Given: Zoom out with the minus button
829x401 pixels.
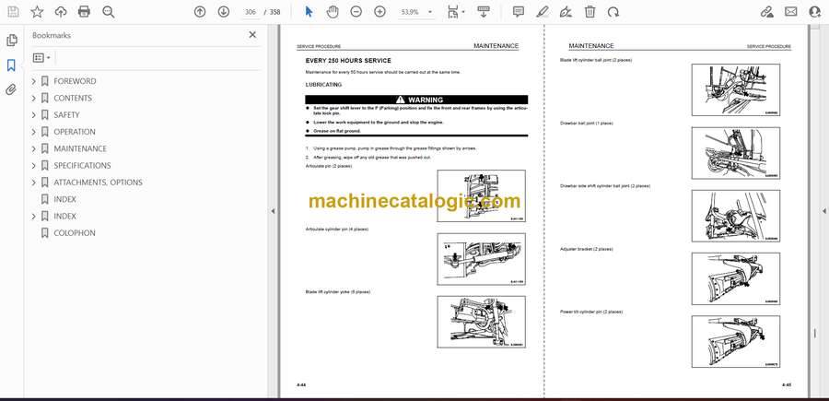Looking at the screenshot, I should 356,12.
